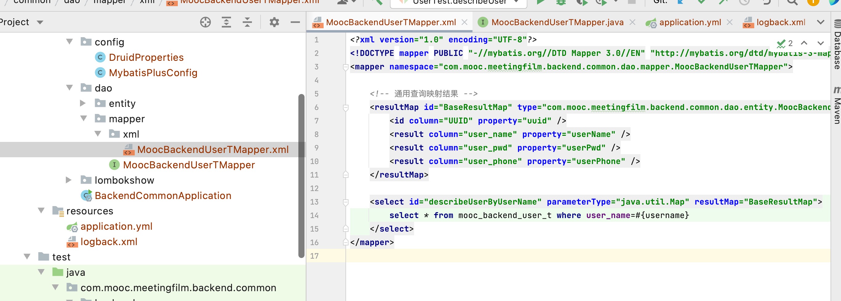Collapse the config folder

pos(70,41)
